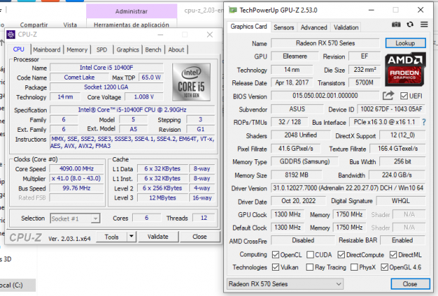Click the Subvendor value ASUS
438x296 pixels.
[x=297, y=109]
